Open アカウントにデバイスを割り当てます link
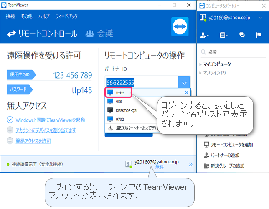The height and width of the screenshot is (209, 269). [x=46, y=130]
